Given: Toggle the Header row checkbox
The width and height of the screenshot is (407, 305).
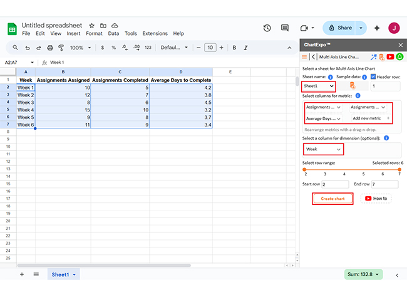Looking at the screenshot, I should click(373, 76).
